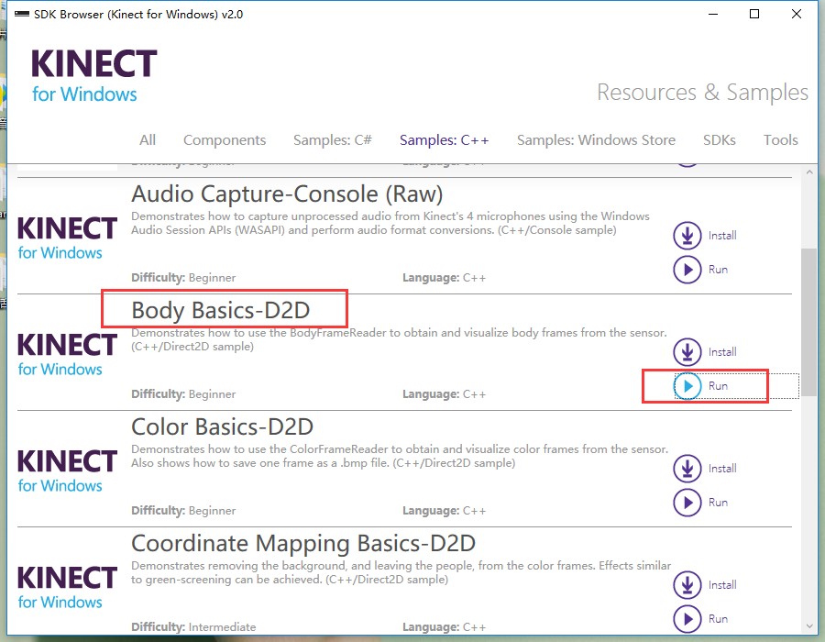Click the Run link for Audio Capture-Console
825x642 pixels.
(x=719, y=271)
